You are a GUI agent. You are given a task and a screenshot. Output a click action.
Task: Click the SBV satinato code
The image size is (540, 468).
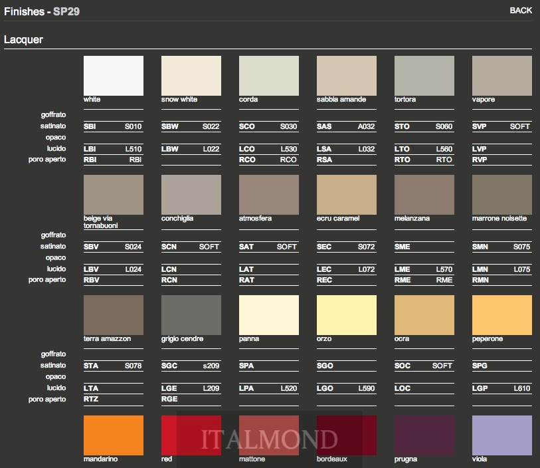click(x=91, y=247)
